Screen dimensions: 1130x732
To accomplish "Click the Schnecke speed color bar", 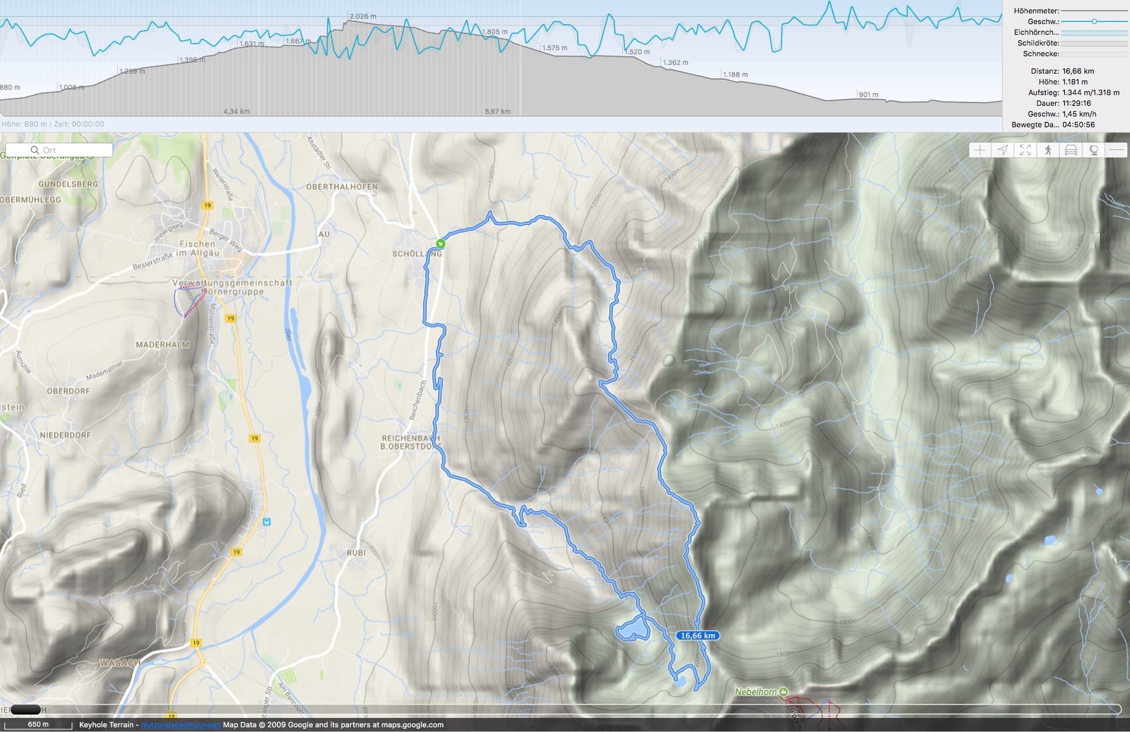I will (x=1094, y=54).
